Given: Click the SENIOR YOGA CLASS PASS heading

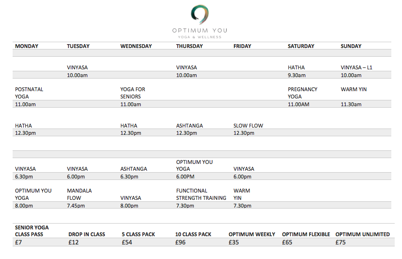Looking at the screenshot, I should coord(32,231).
